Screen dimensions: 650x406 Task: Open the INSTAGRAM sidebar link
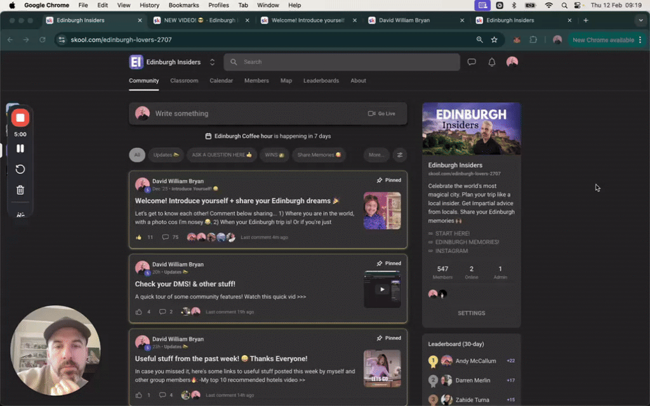pos(451,251)
